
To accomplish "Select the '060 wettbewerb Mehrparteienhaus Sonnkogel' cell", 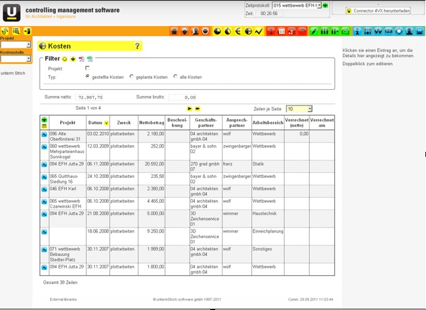I will click(68, 151).
